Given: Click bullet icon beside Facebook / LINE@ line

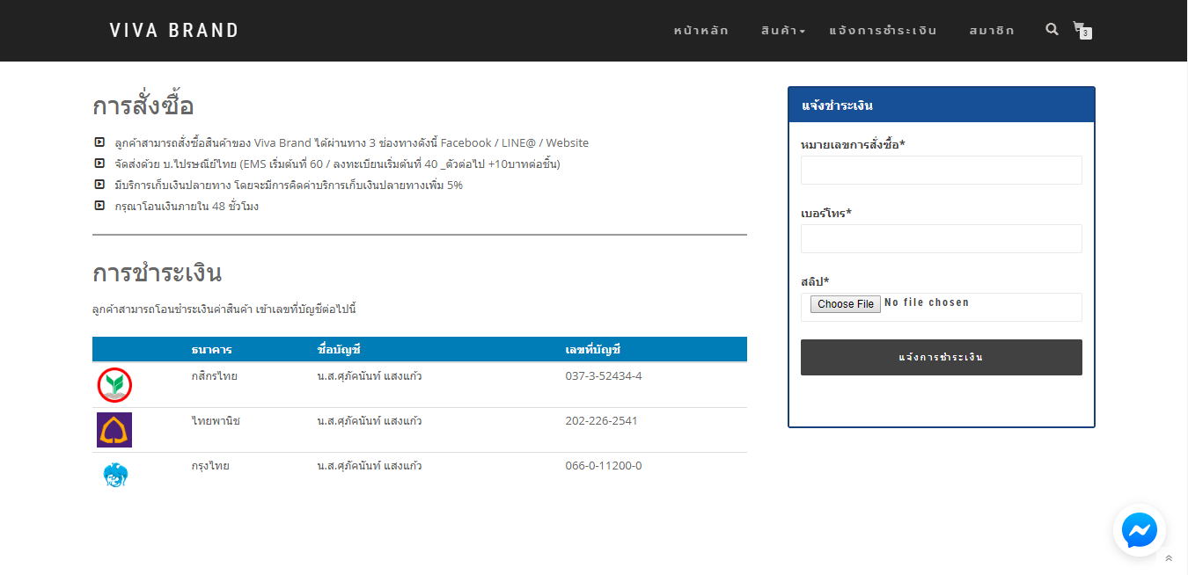Looking at the screenshot, I should pos(99,142).
